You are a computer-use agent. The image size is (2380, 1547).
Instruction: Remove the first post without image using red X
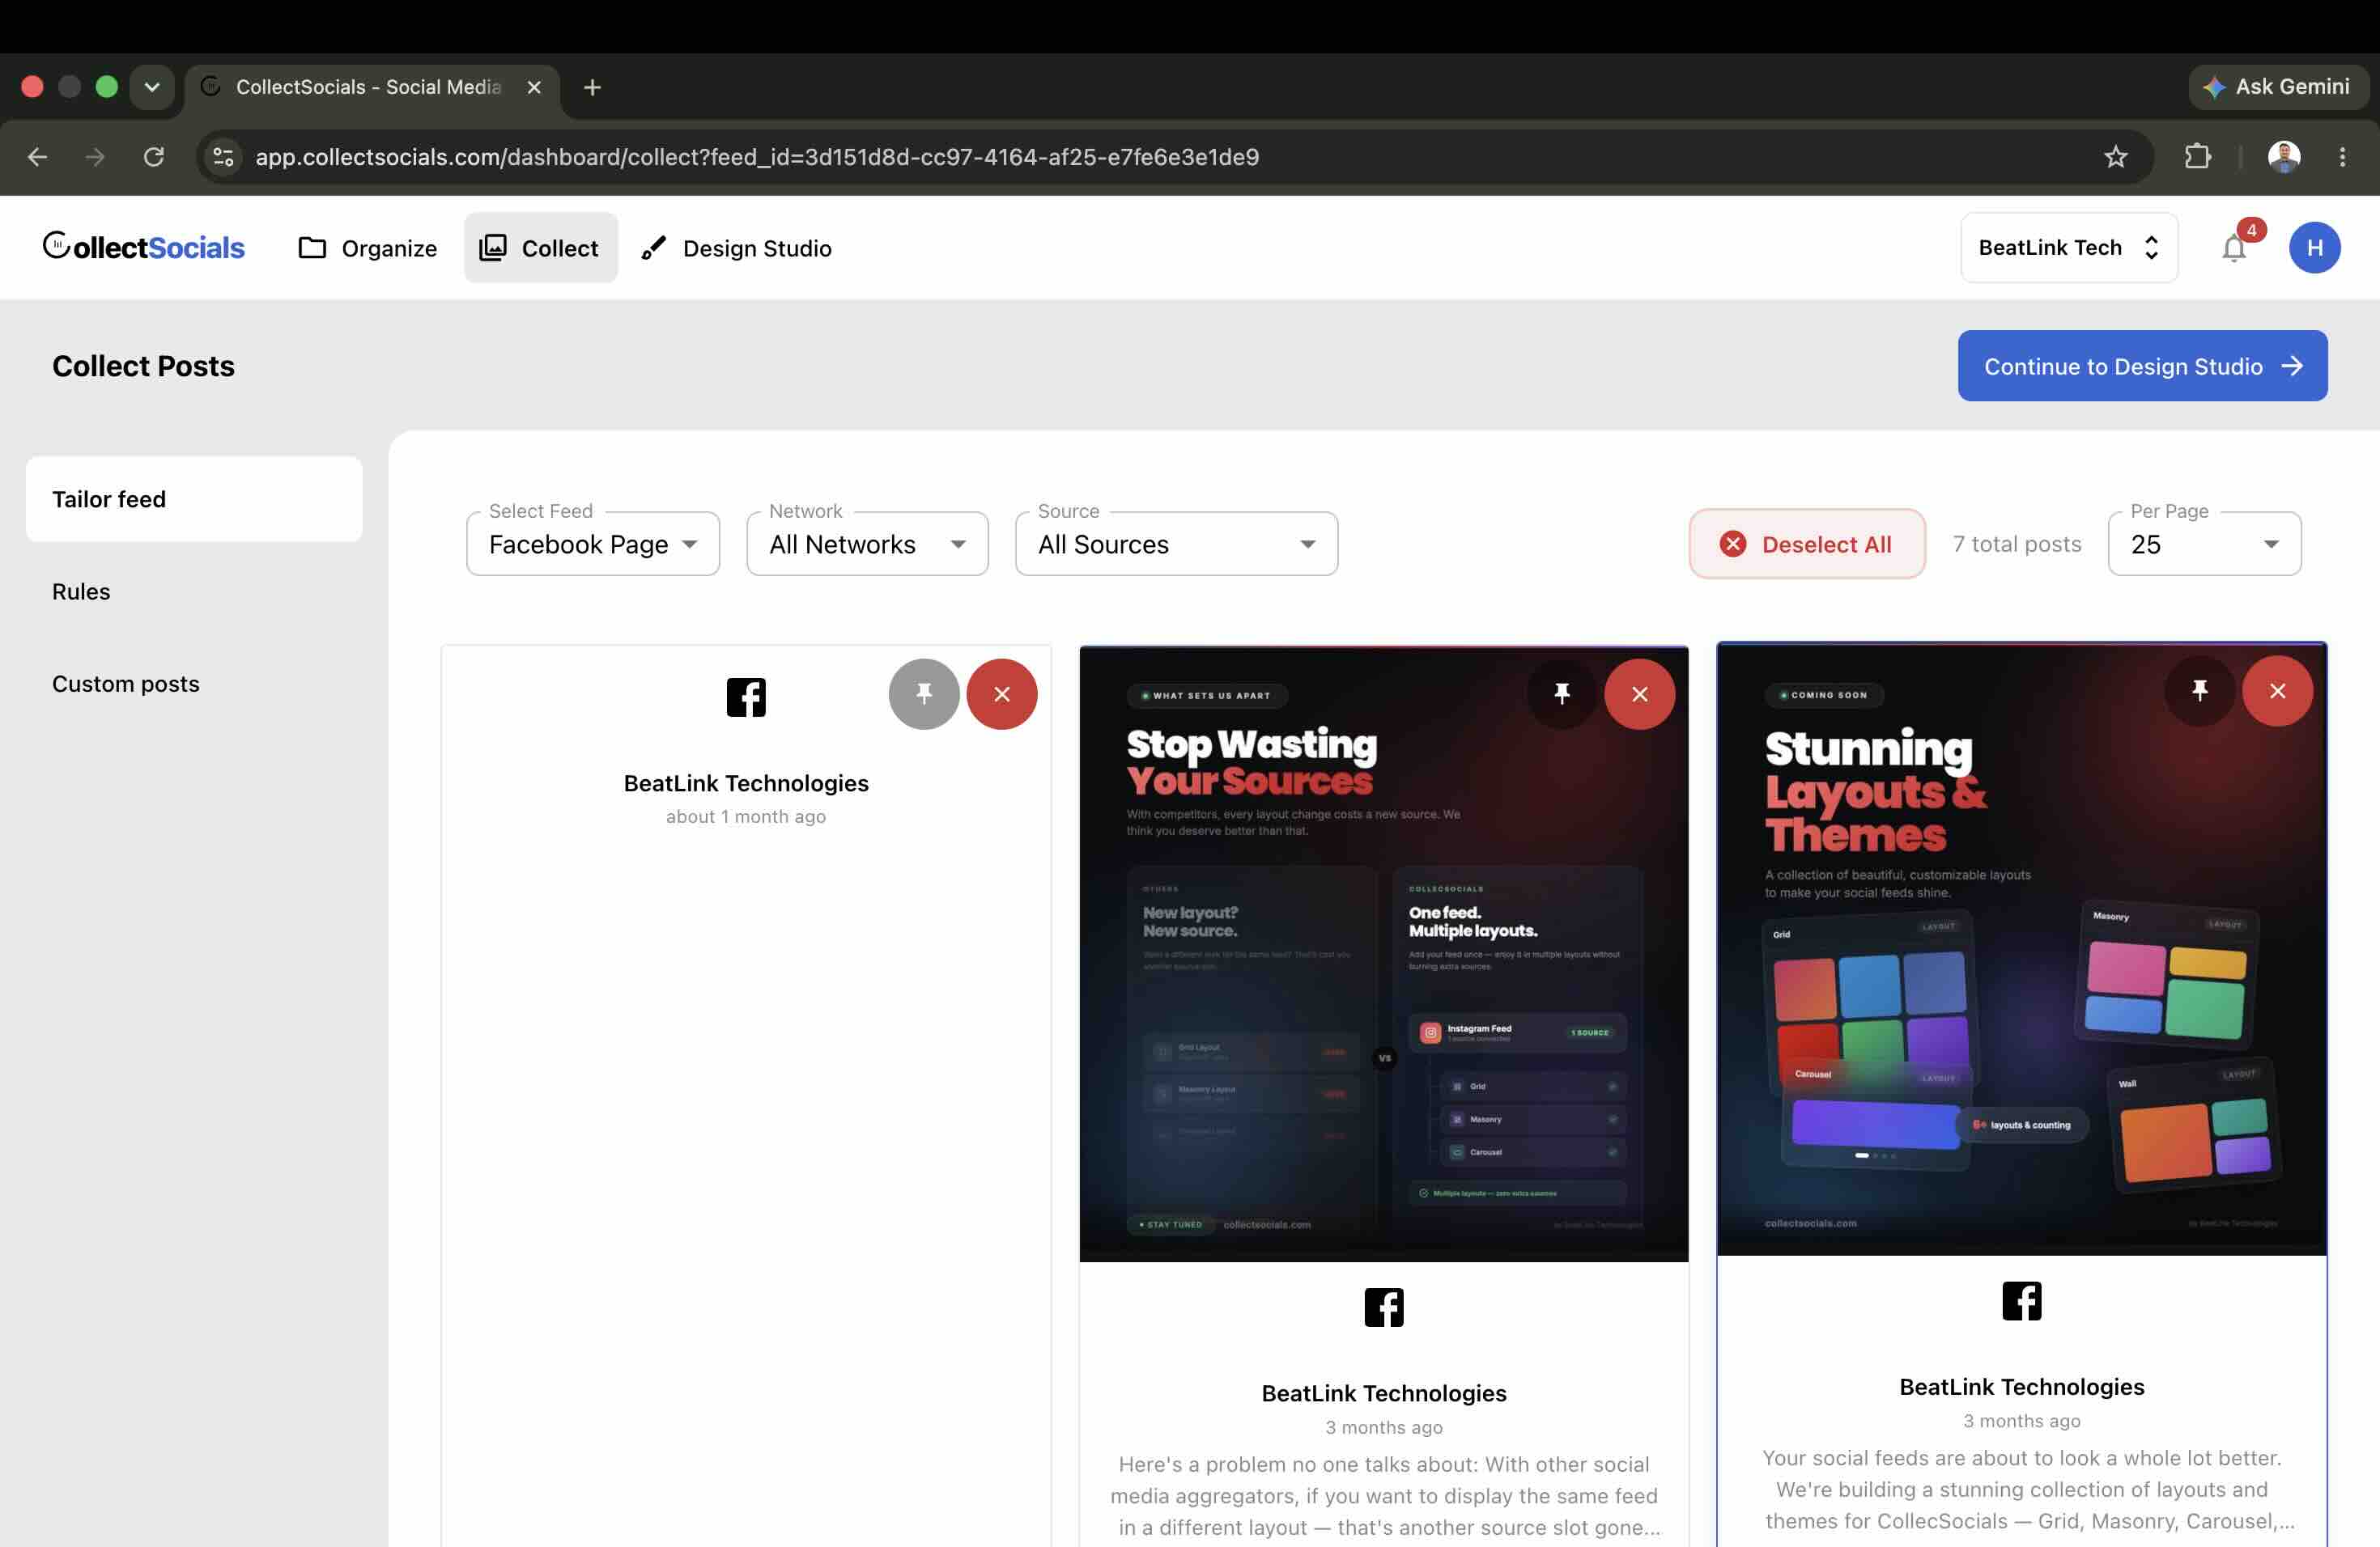point(1001,693)
